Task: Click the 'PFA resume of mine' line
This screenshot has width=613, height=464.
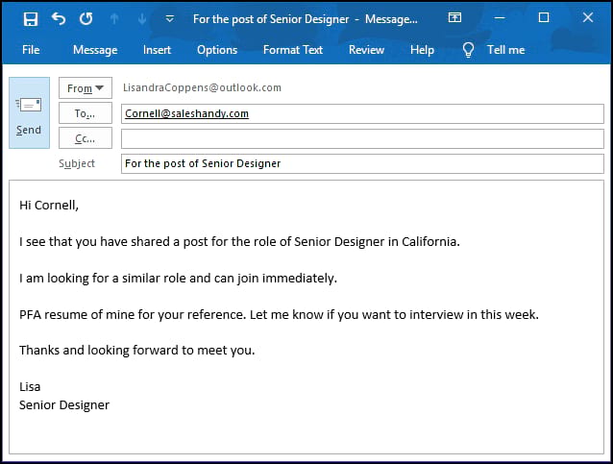Action: [x=279, y=315]
